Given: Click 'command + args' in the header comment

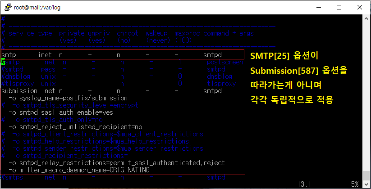Looking at the screenshot, I should (x=229, y=33).
